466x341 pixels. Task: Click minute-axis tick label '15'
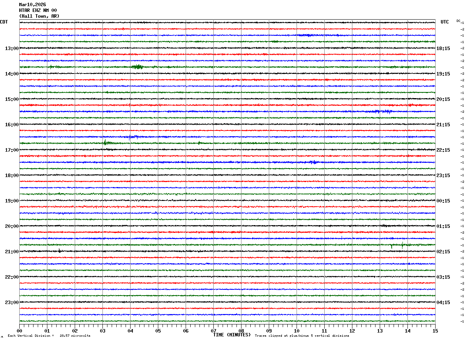point(435,331)
